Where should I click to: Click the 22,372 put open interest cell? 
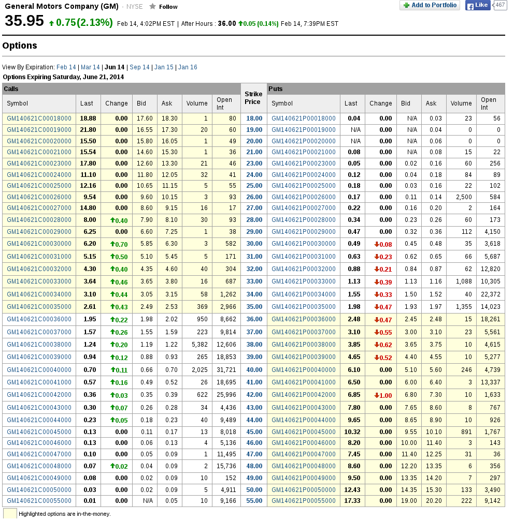[x=490, y=294]
